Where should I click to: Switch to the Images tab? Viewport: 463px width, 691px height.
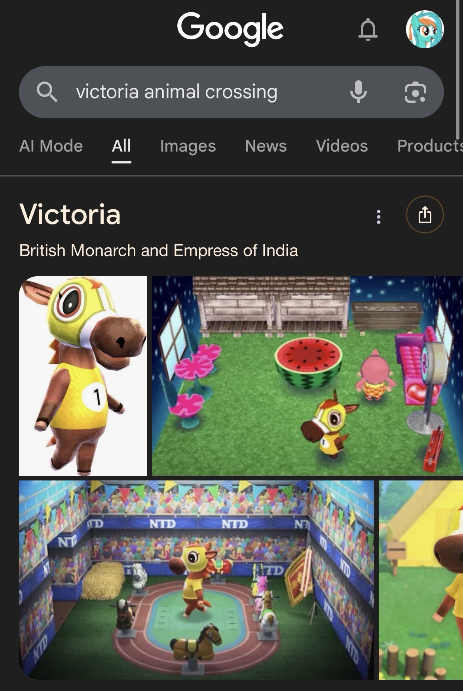(188, 146)
